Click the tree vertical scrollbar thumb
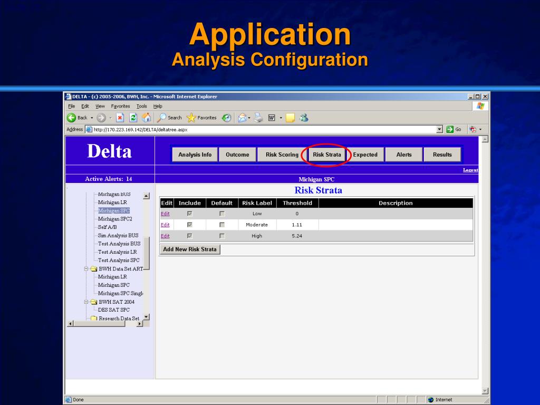540x405 pixels. click(x=147, y=253)
